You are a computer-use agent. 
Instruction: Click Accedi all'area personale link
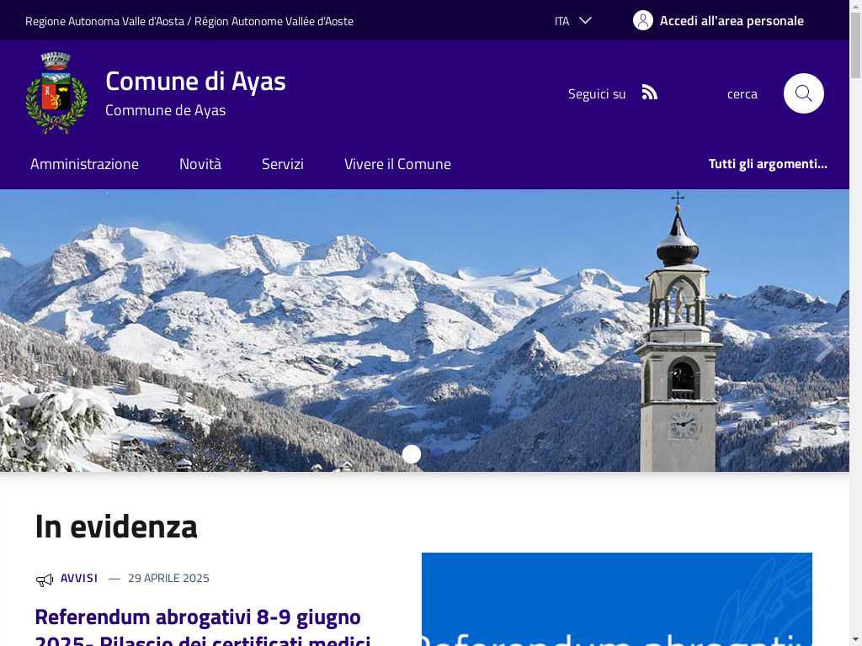point(732,21)
